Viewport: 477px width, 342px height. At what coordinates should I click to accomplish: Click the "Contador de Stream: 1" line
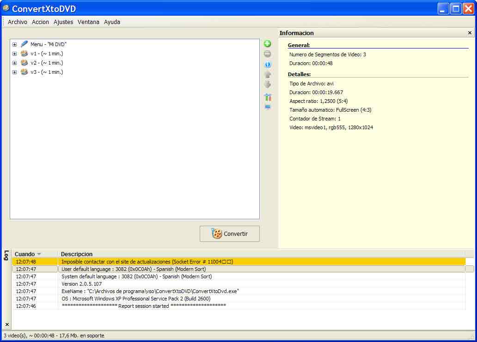[315, 119]
